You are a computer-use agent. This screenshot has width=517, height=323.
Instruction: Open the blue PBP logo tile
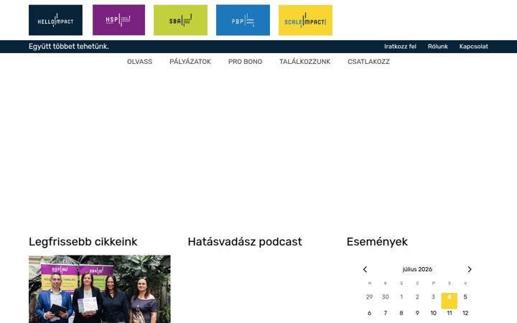243,20
